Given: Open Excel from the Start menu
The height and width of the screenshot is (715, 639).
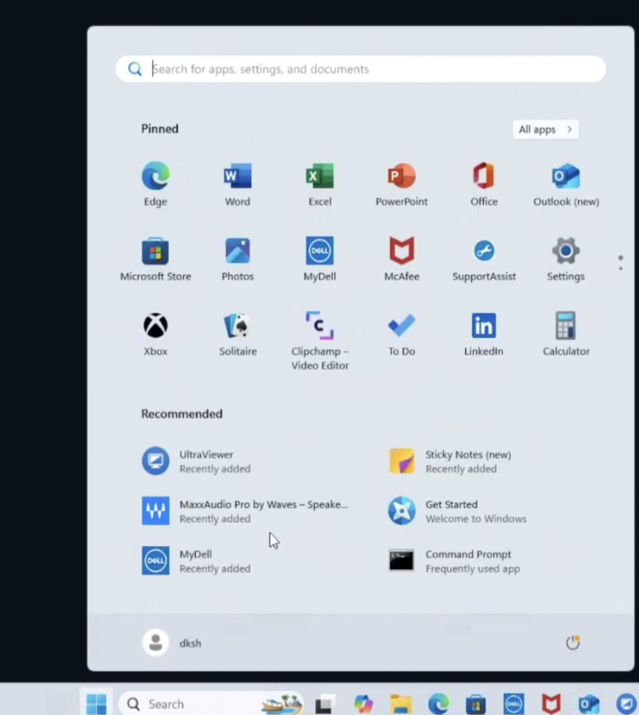Looking at the screenshot, I should [x=320, y=183].
